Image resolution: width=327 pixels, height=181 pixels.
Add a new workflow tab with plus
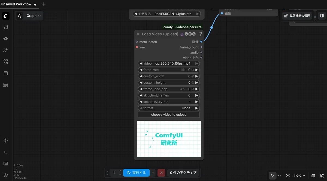tap(44, 4)
